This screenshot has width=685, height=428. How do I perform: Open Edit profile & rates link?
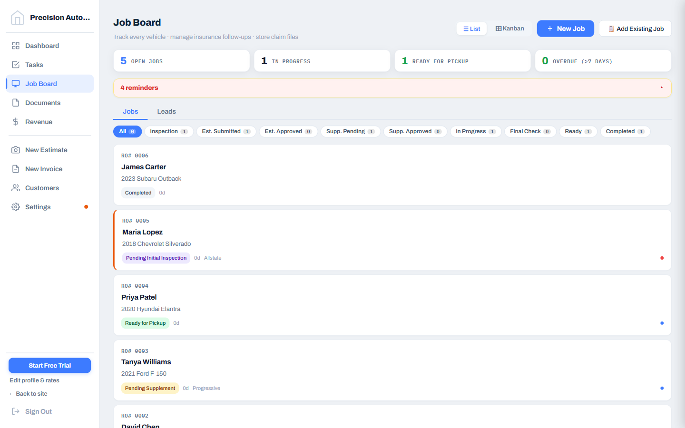[x=34, y=380]
